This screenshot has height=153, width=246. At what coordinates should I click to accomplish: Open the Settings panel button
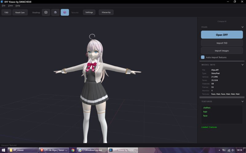click(x=89, y=12)
